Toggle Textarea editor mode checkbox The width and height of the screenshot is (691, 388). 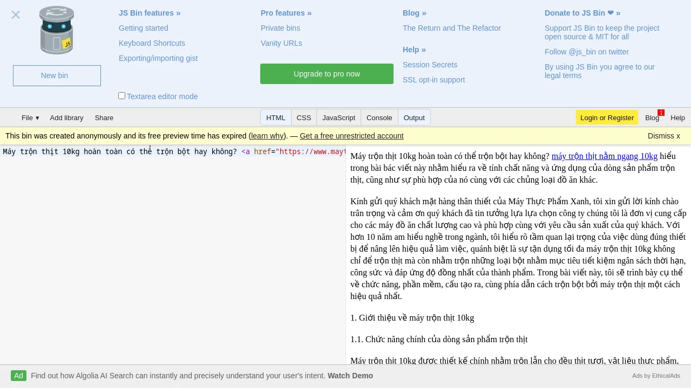[x=121, y=96]
